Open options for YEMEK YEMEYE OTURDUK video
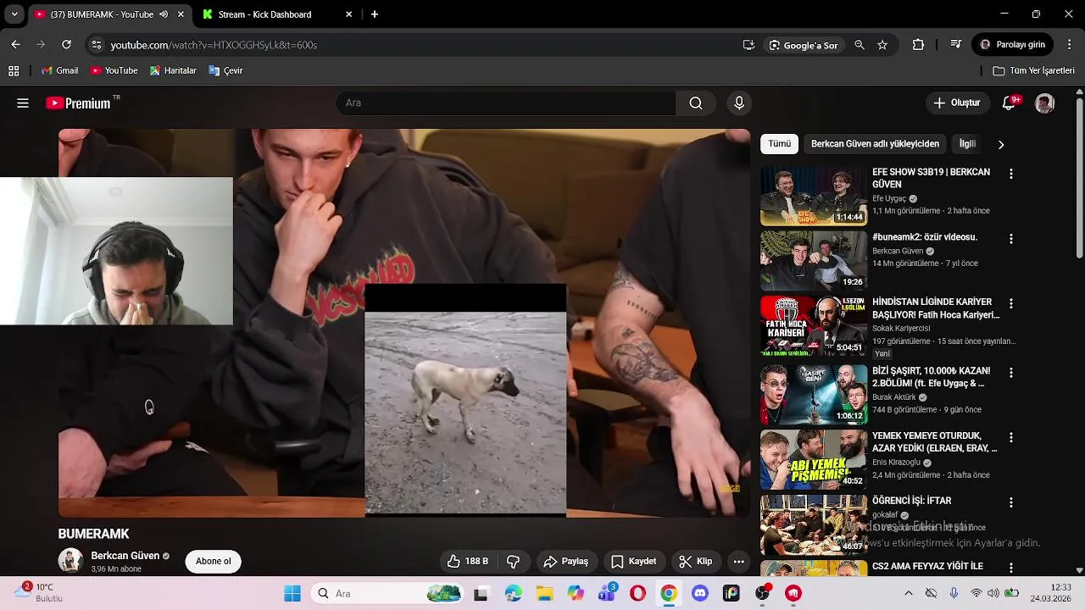1085x610 pixels. [1010, 437]
